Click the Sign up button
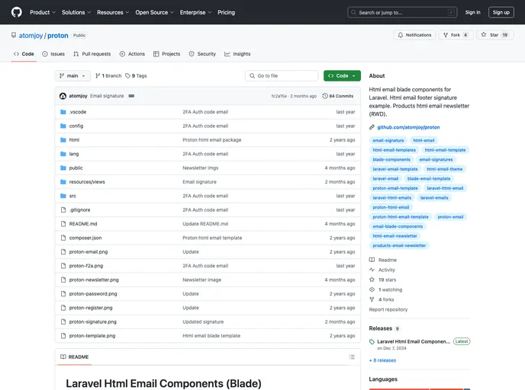Image resolution: width=525 pixels, height=390 pixels. (501, 12)
